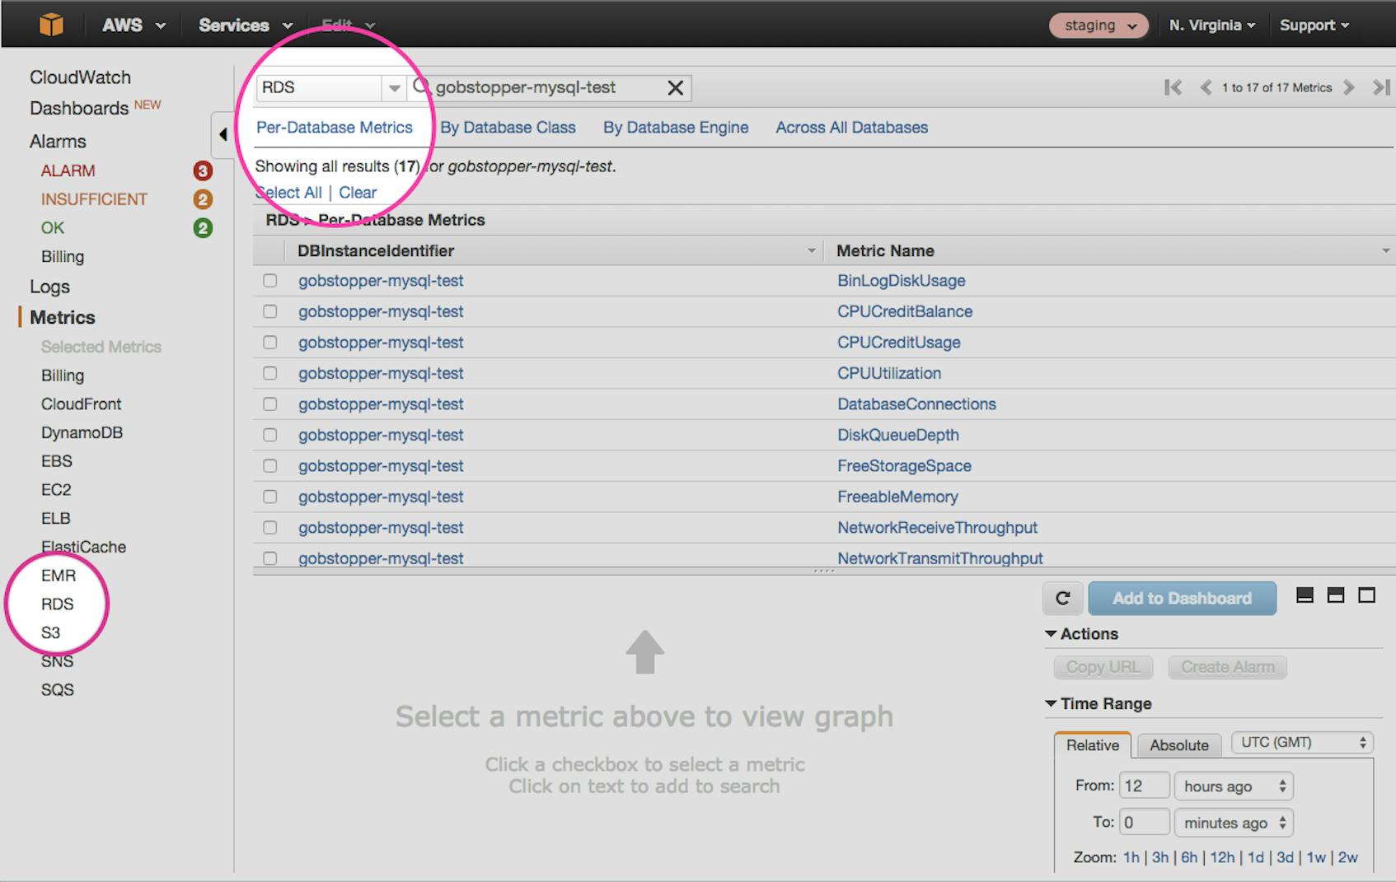Click the From hours input field
Viewport: 1396px width, 882px height.
pos(1144,786)
